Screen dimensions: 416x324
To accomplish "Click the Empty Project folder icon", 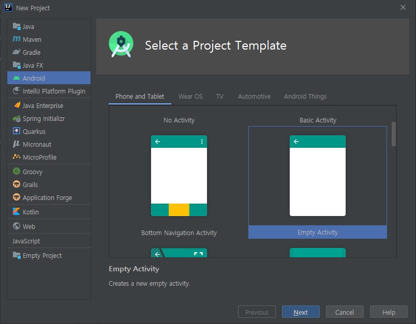I will coord(17,255).
